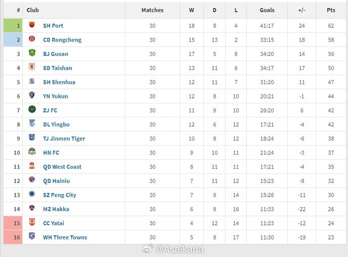348x257 pixels.
Task: Click the SD Taishan club crest icon
Action: pyautogui.click(x=32, y=68)
